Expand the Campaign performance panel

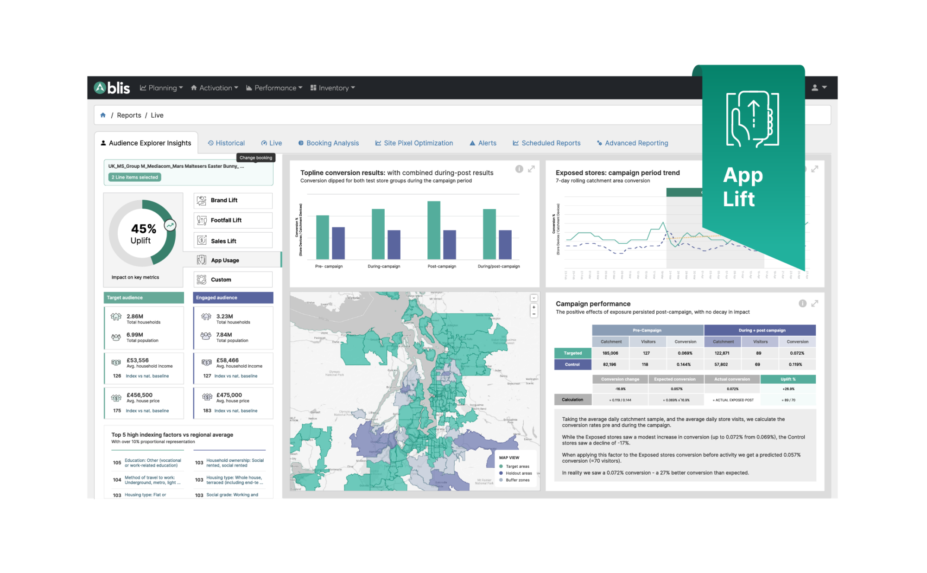(815, 303)
